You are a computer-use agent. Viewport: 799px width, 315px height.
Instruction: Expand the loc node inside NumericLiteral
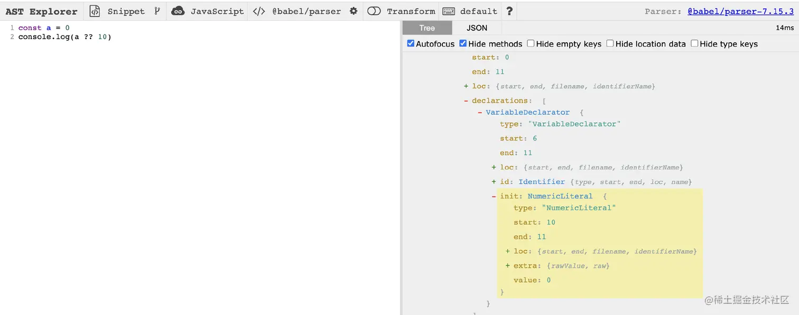tap(508, 251)
